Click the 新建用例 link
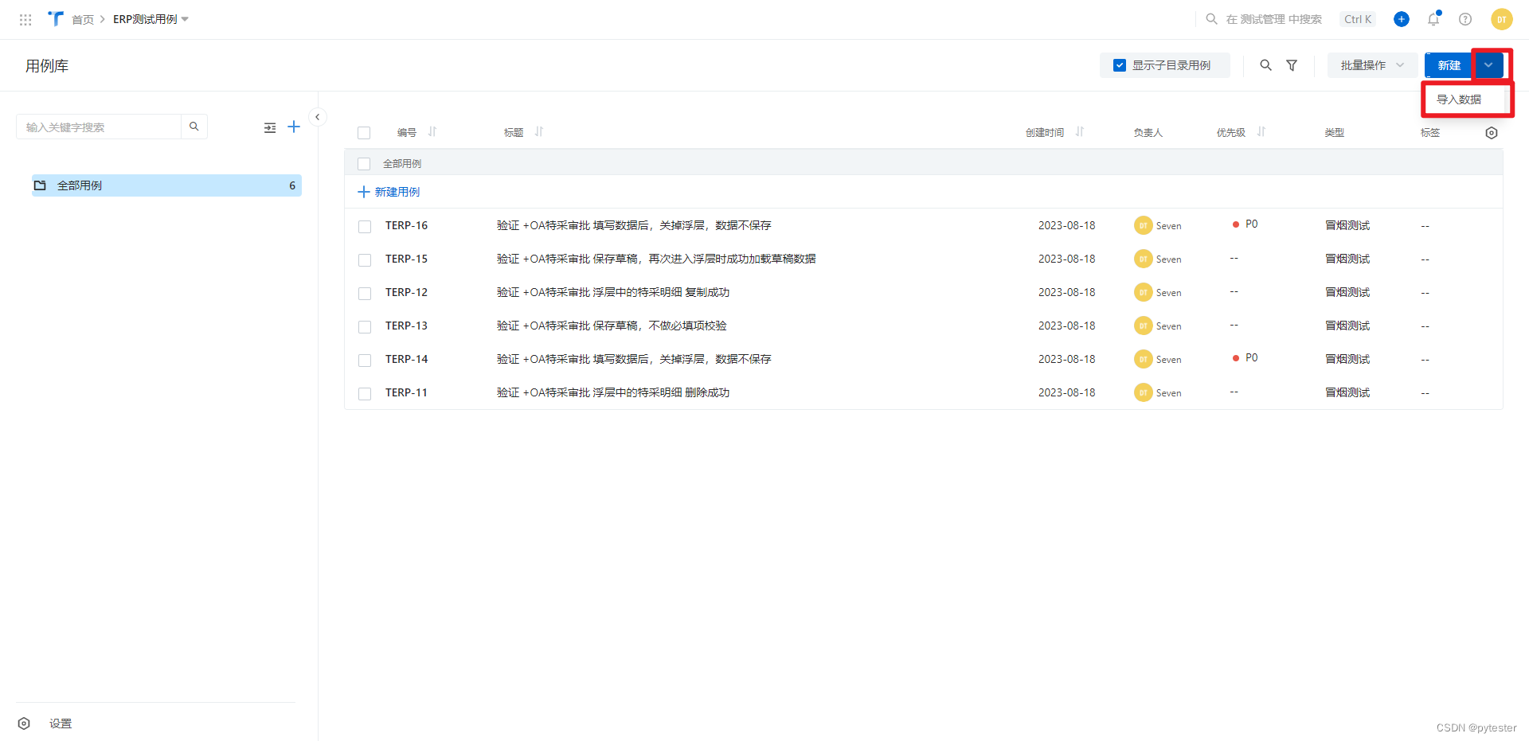This screenshot has height=741, width=1529. [389, 192]
